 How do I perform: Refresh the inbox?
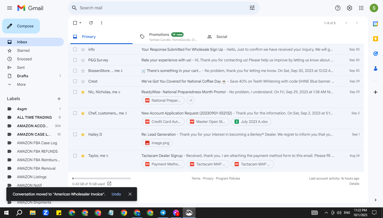pos(91,23)
